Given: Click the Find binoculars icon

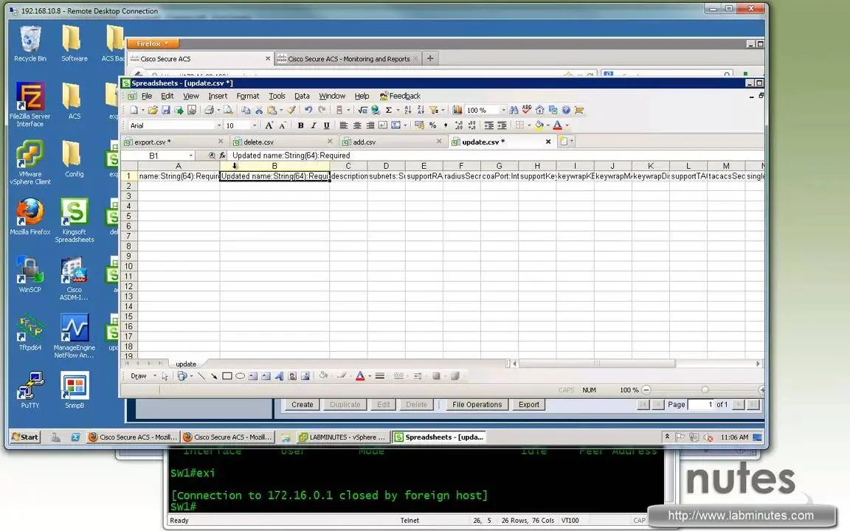Looking at the screenshot, I should coord(514,110).
